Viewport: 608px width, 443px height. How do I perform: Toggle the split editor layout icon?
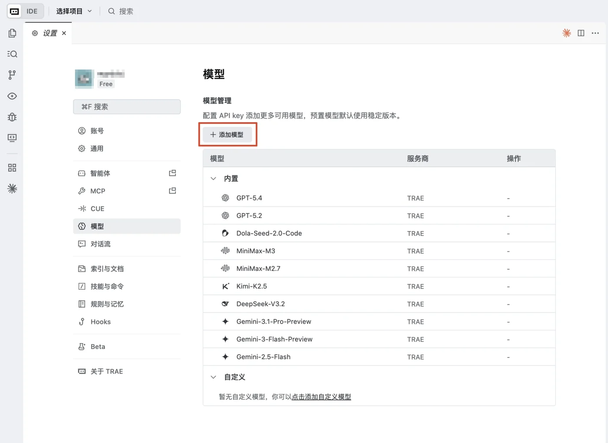581,33
